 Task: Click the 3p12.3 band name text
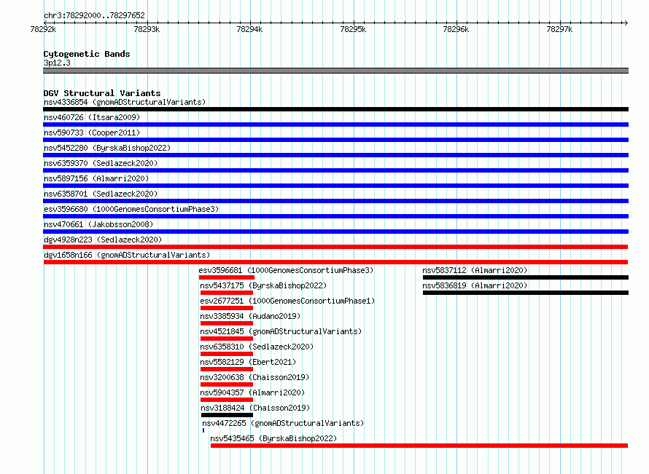click(x=57, y=63)
